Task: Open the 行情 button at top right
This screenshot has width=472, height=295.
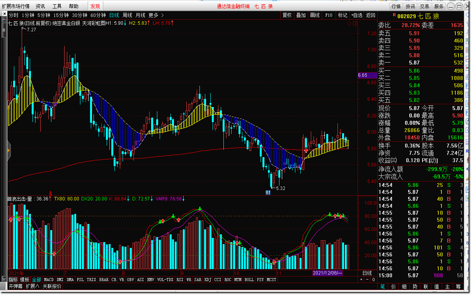Action: (x=396, y=6)
